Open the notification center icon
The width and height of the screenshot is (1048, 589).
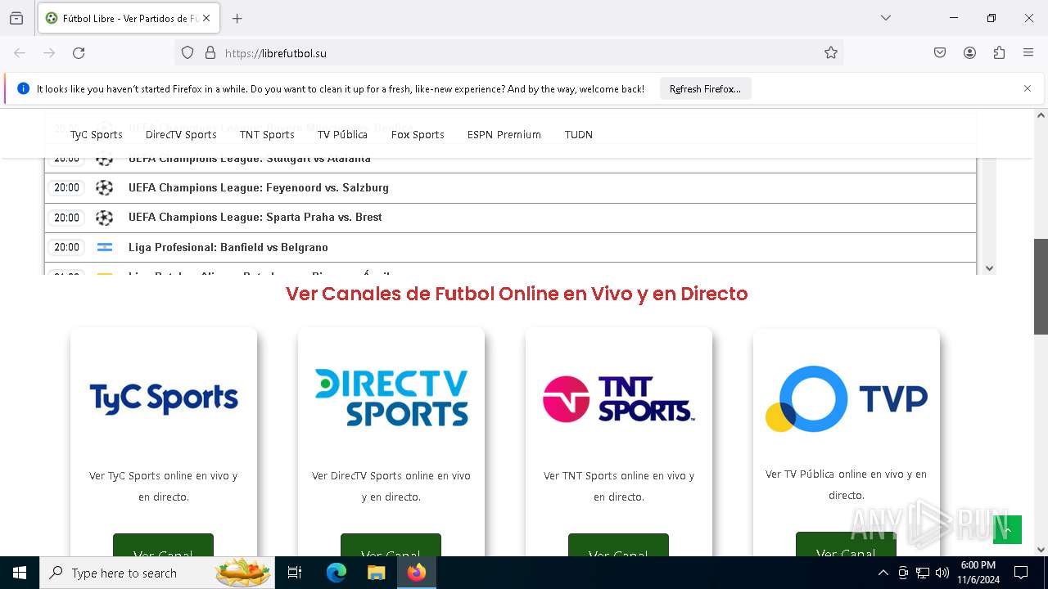[x=1021, y=573]
